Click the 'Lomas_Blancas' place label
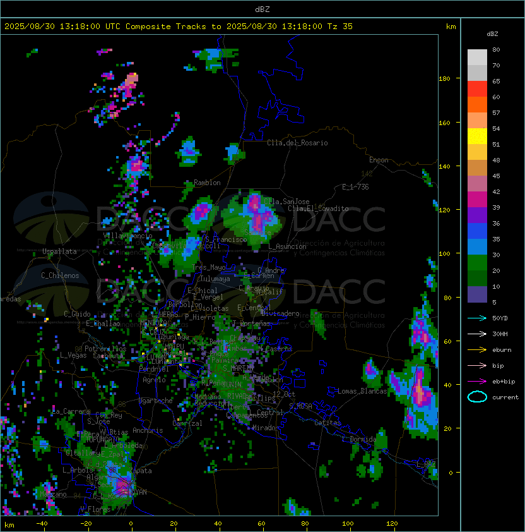Viewport: 525px width, 532px height. pyautogui.click(x=362, y=391)
